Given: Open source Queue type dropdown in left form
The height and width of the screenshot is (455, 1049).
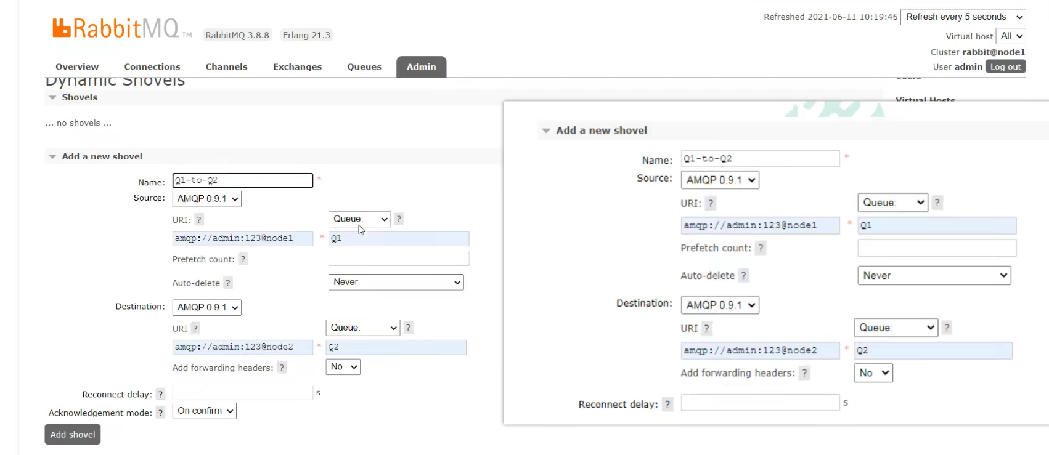Looking at the screenshot, I should coord(359,219).
